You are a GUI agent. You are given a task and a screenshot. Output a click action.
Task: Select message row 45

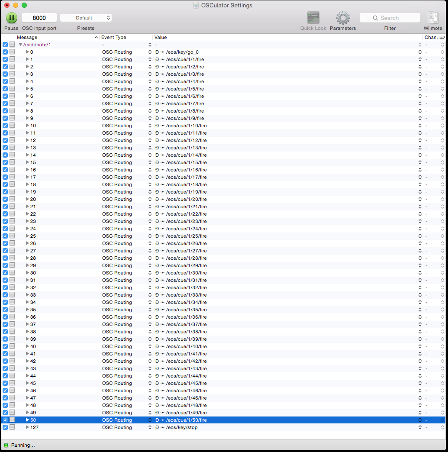[x=33, y=383]
